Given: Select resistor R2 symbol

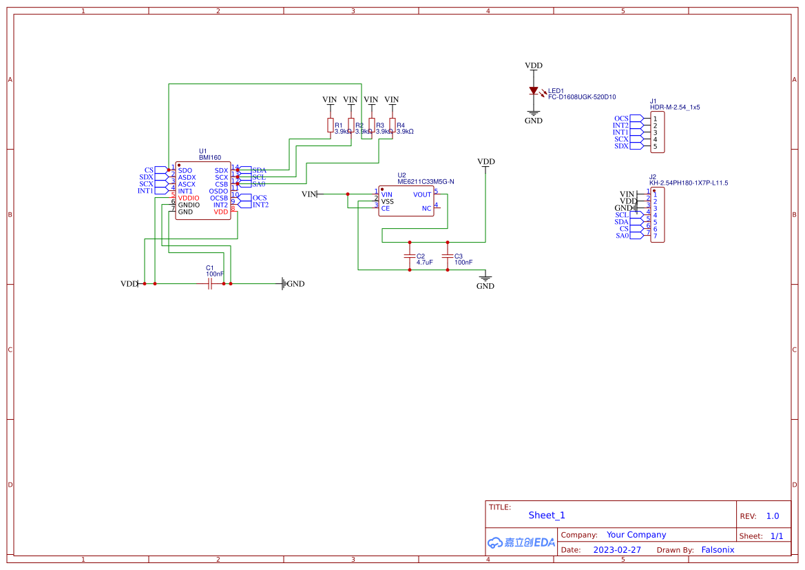Looking at the screenshot, I should (351, 125).
